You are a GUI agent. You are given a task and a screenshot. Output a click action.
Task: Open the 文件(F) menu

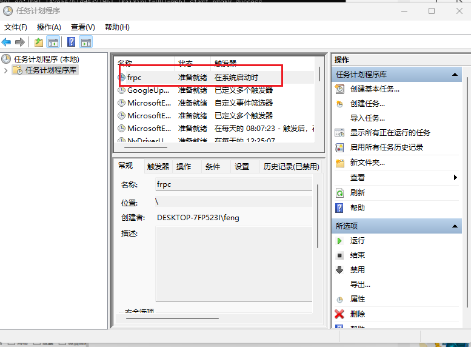click(x=16, y=27)
